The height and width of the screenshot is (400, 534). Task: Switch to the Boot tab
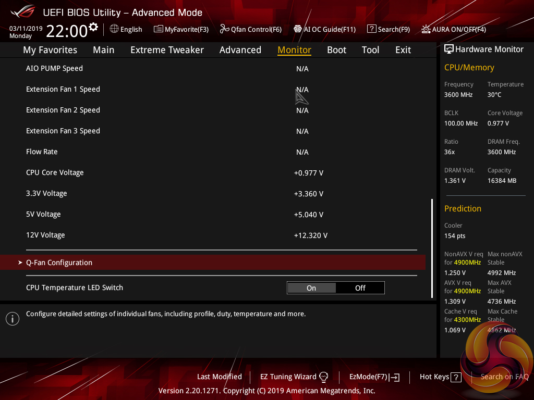(x=336, y=50)
